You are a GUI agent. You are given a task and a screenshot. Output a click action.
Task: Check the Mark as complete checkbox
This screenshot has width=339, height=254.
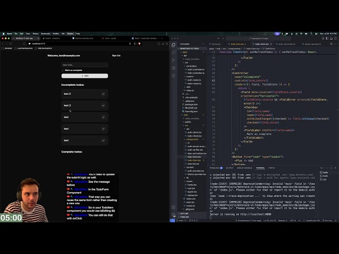(63, 70)
